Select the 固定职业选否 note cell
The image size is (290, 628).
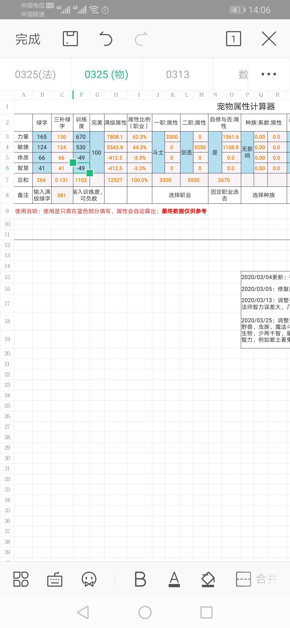(224, 195)
